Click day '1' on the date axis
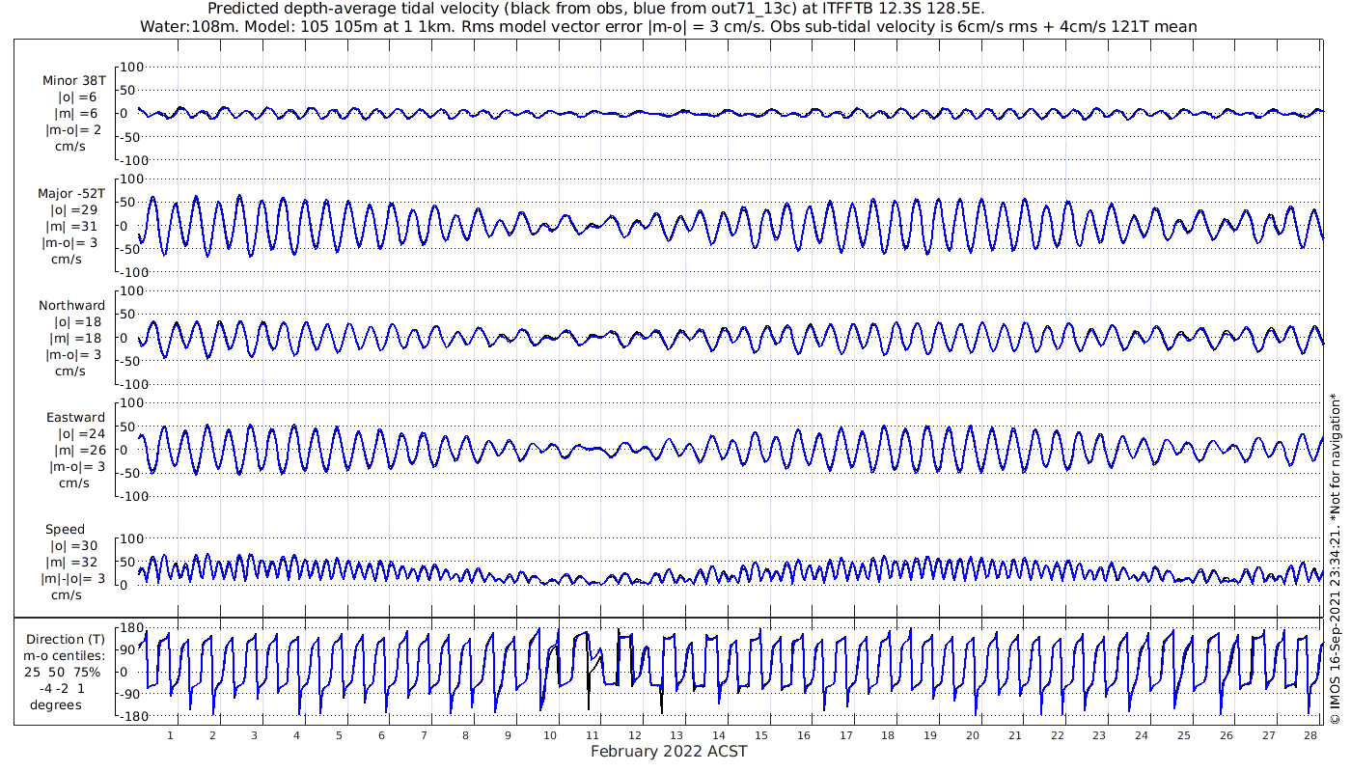 [x=171, y=735]
